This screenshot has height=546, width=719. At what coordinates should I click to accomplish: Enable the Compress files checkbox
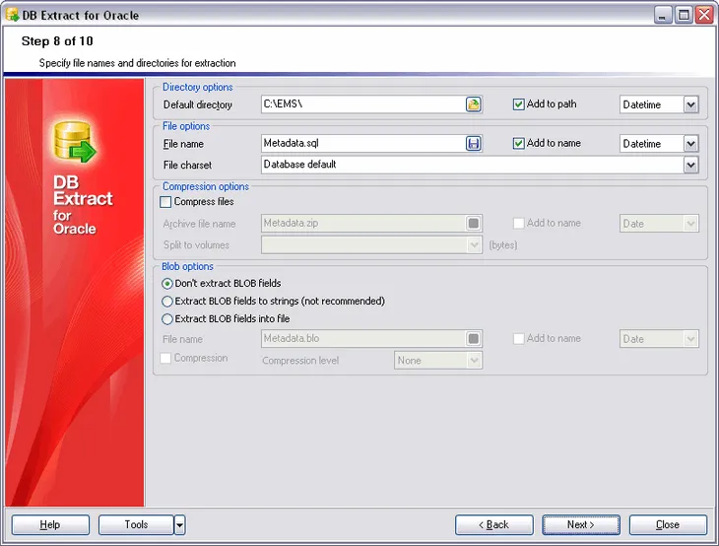click(165, 202)
